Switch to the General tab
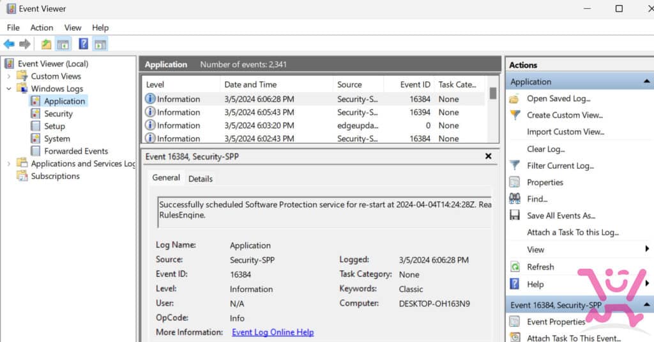The image size is (654, 342). [166, 178]
